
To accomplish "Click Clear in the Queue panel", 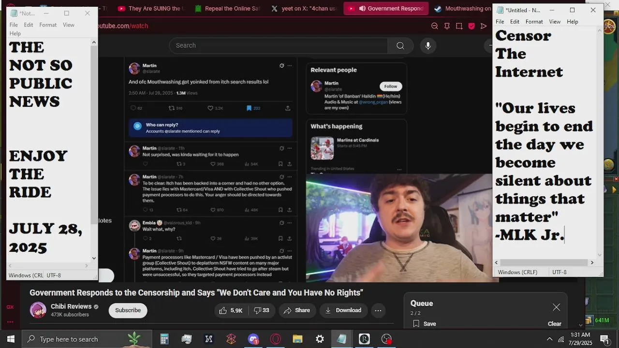I will click(554, 324).
